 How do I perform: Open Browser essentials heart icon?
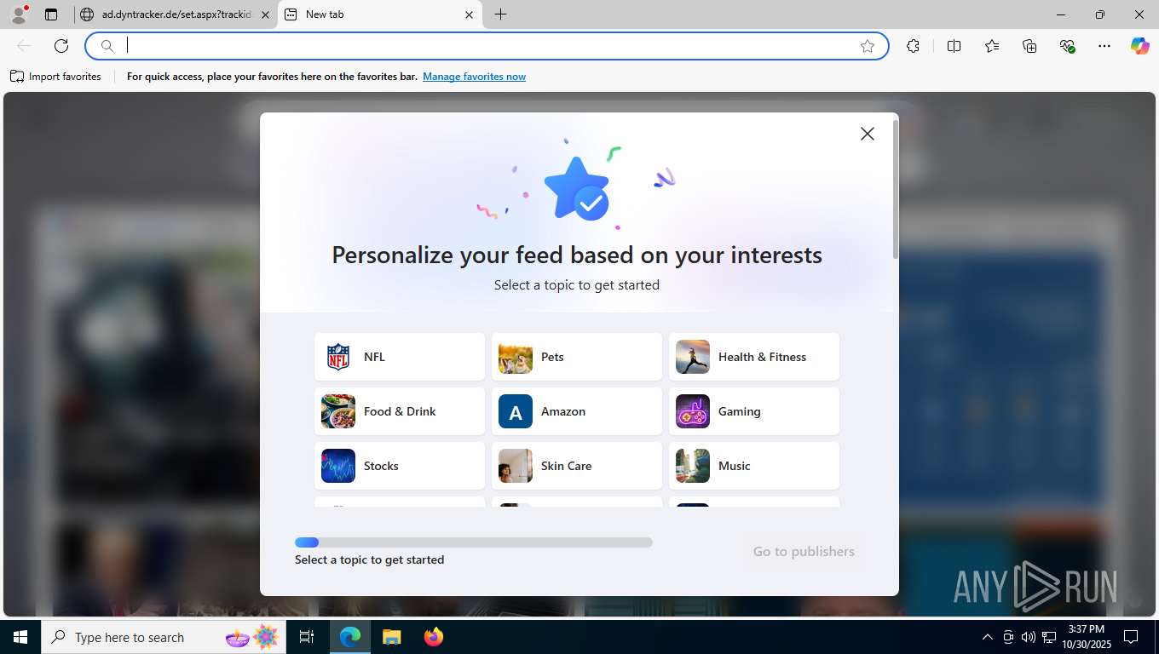click(1067, 46)
